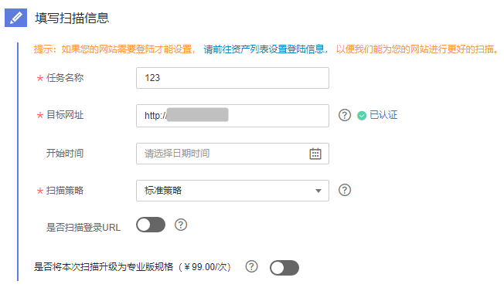Viewport: 504px width, 291px height.
Task: Click help icon beside 目标网址 field
Action: (x=345, y=115)
